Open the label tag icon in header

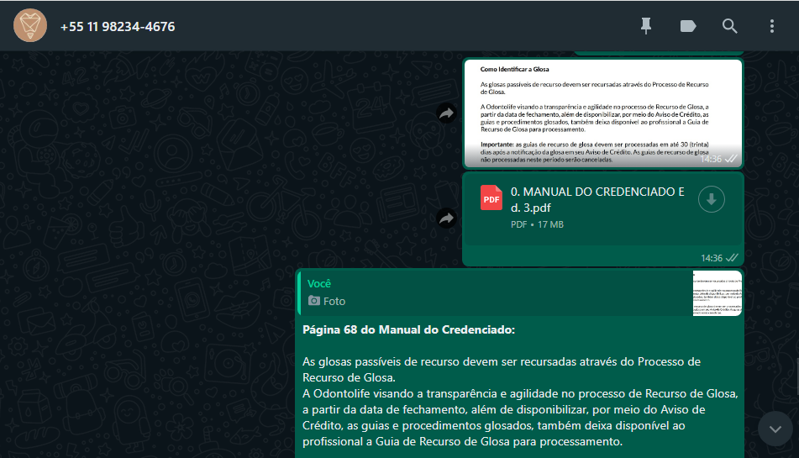[688, 26]
